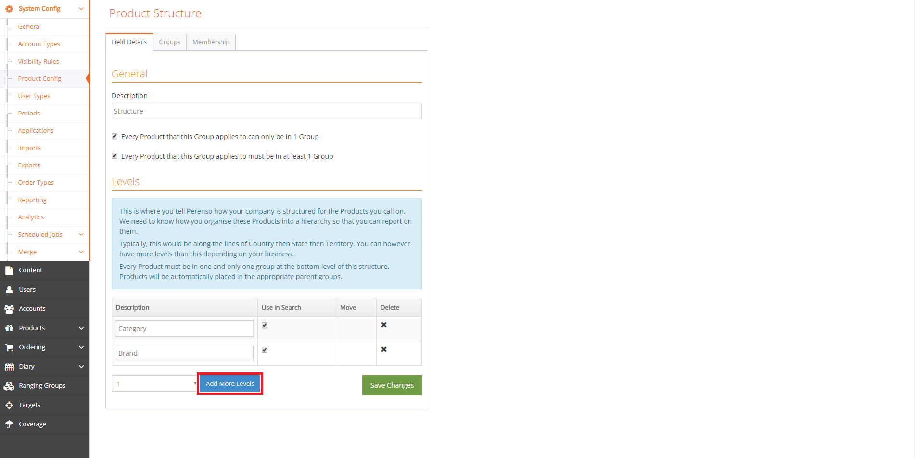Click the Content page icon
The image size is (915, 458).
click(9, 270)
